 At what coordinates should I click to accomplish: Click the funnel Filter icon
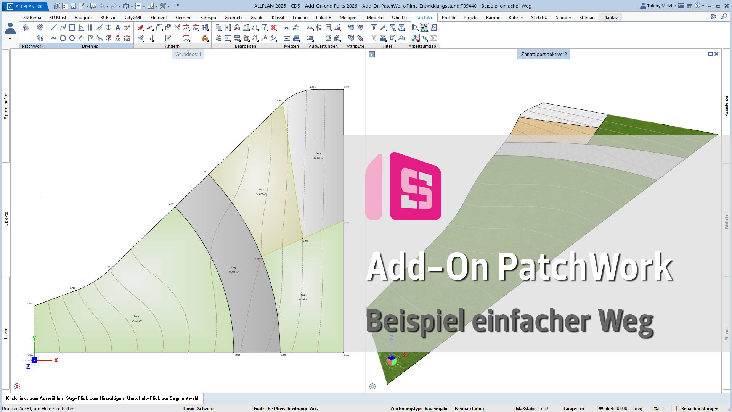(374, 27)
